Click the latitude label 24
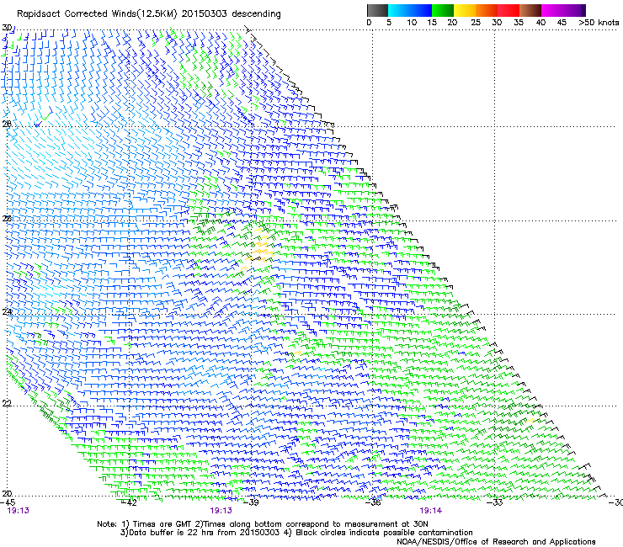Image resolution: width=623 pixels, height=547 pixels. (7, 312)
